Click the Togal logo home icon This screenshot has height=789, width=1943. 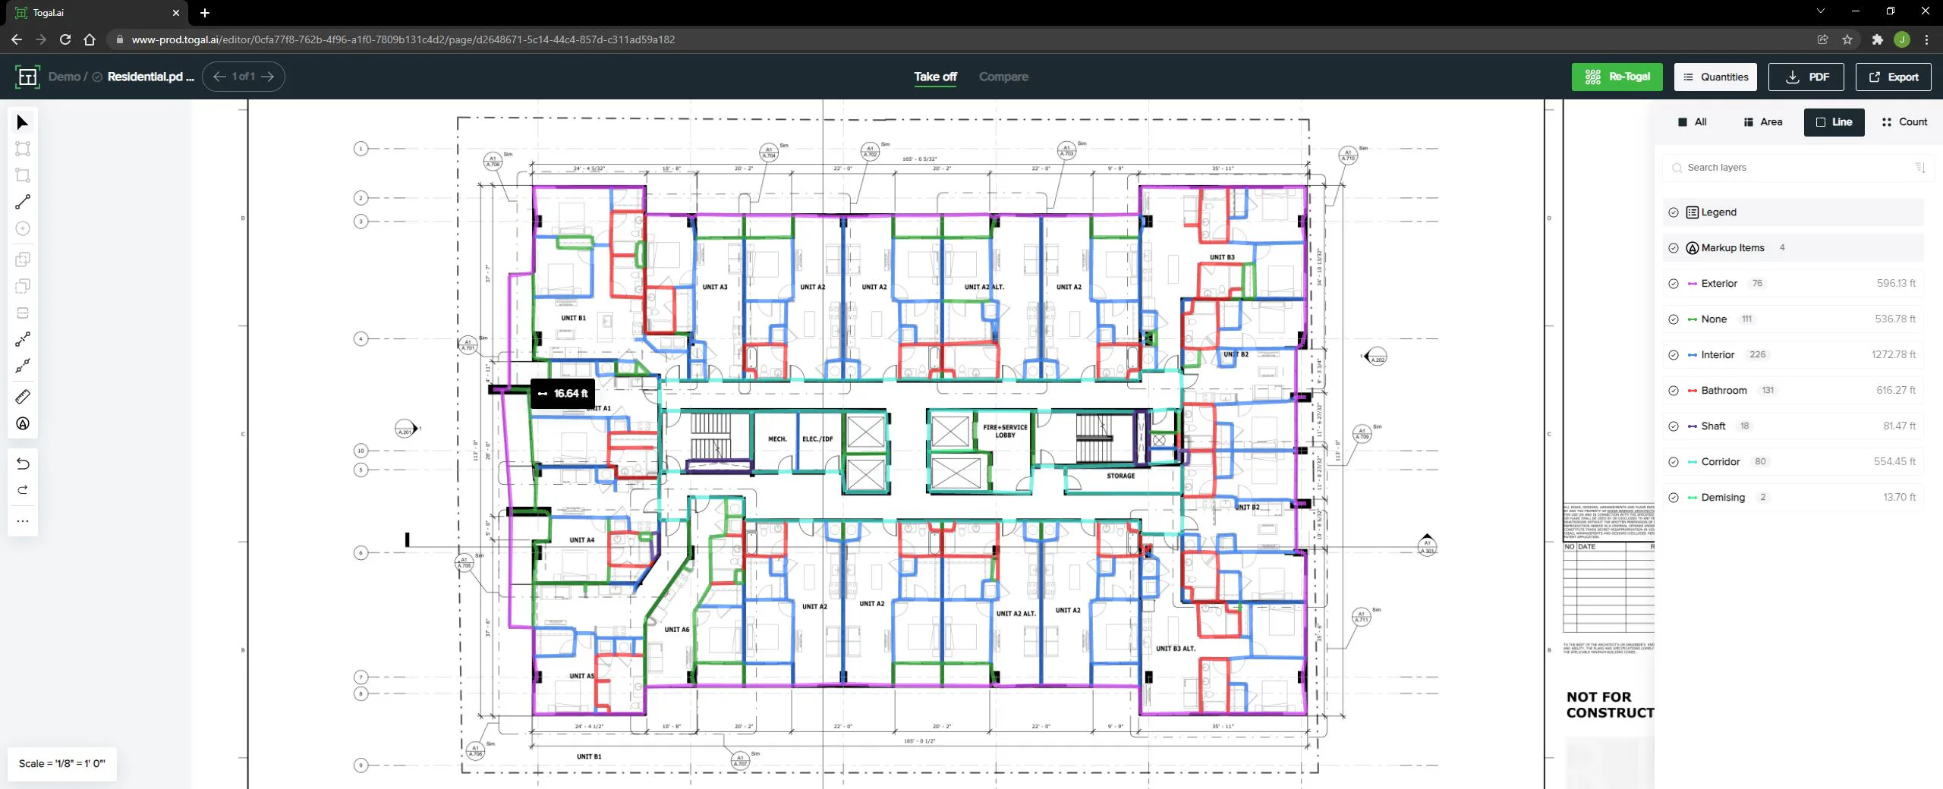pos(27,77)
